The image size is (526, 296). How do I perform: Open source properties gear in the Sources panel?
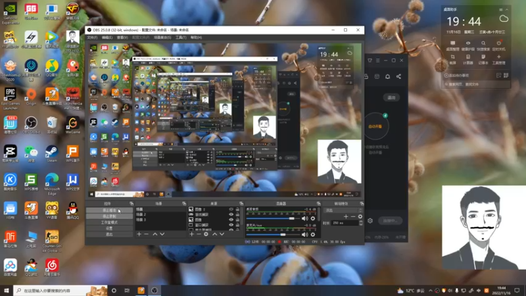(206, 234)
